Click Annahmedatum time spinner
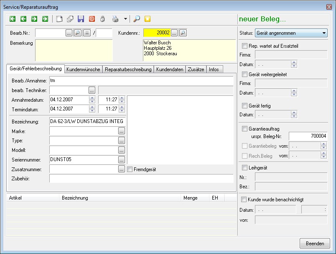336x254 pixels. point(122,100)
